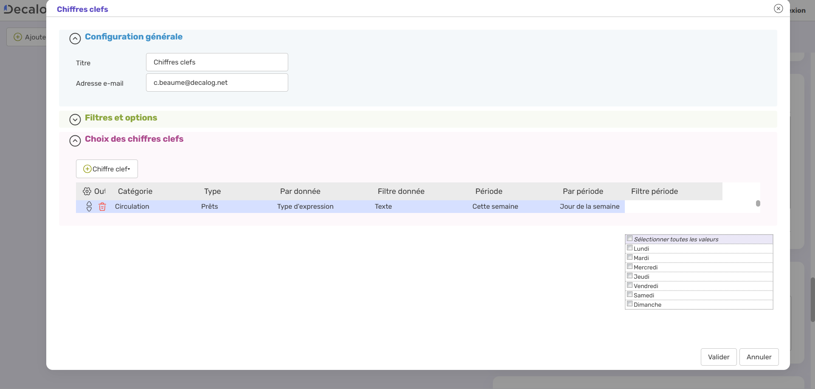Click the Filtre période column header
The image size is (815, 389).
click(654, 191)
